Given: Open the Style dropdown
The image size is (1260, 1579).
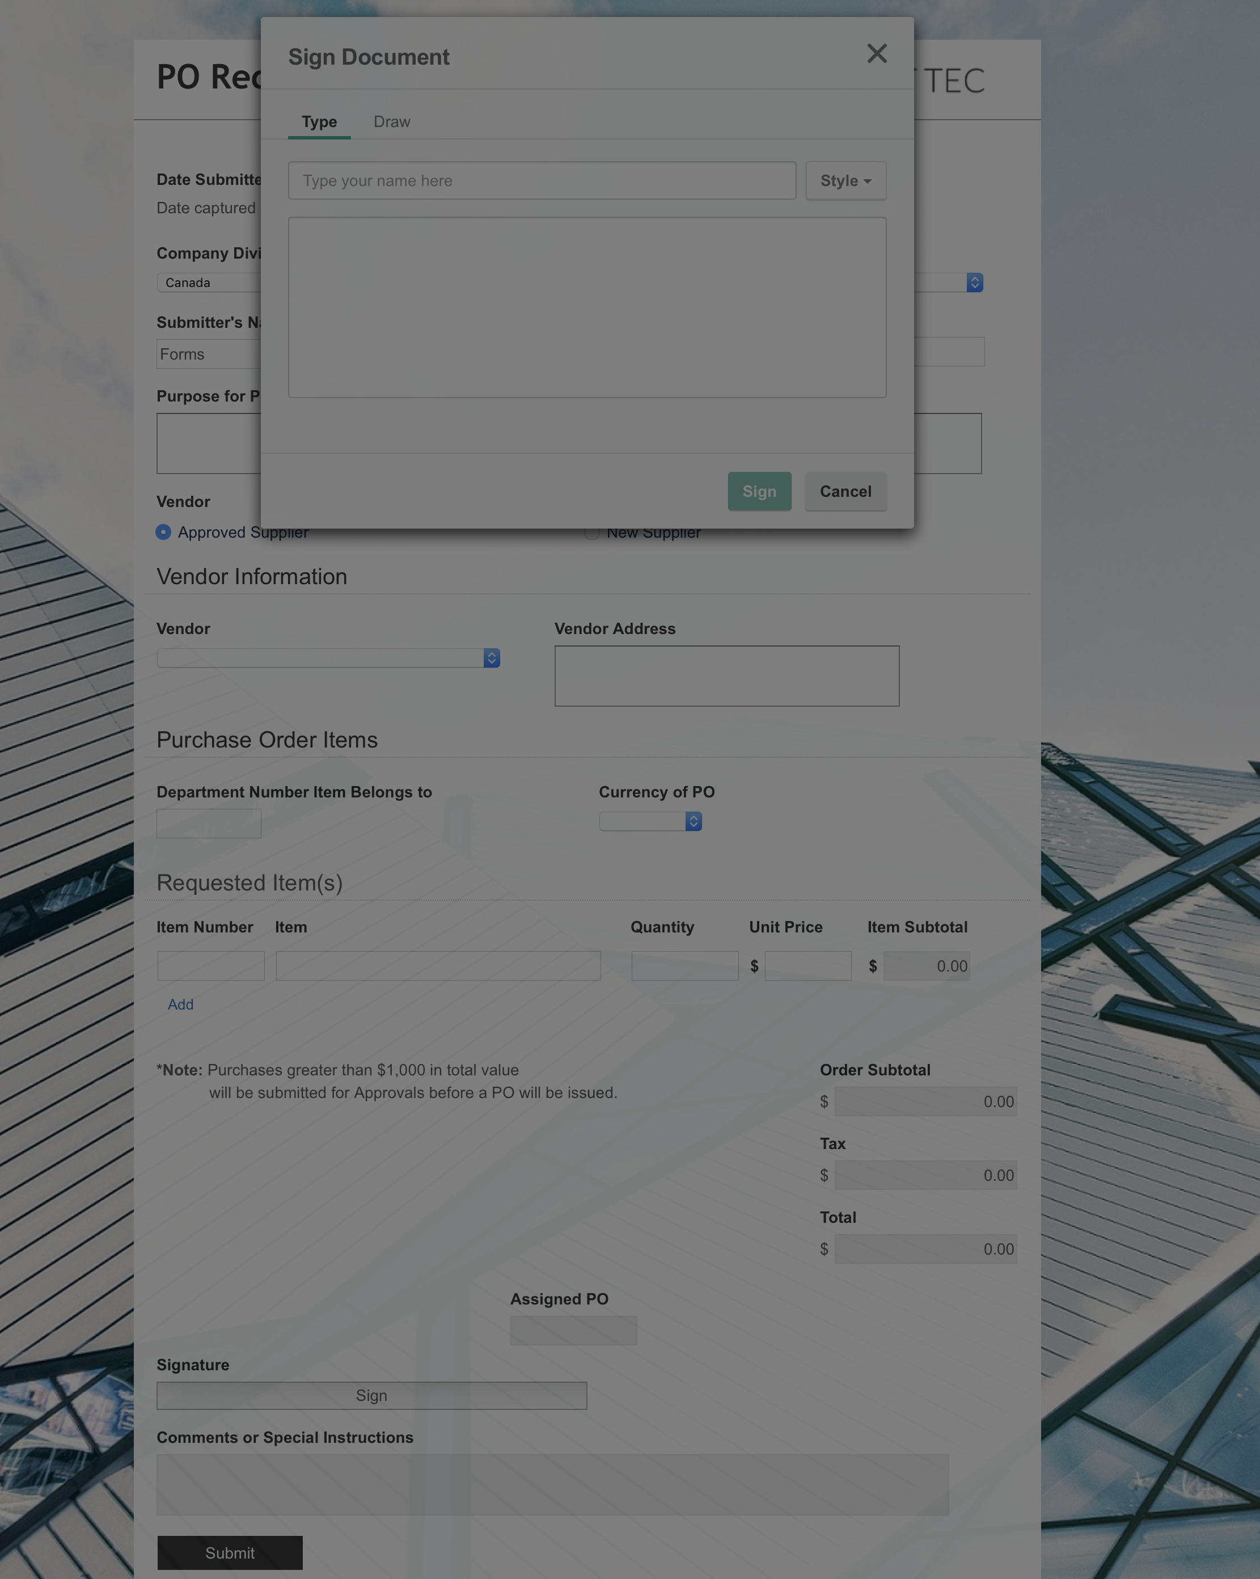Looking at the screenshot, I should (845, 180).
